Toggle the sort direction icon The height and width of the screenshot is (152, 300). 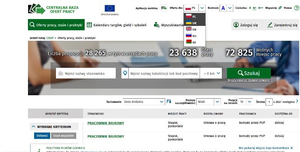[x=169, y=101]
